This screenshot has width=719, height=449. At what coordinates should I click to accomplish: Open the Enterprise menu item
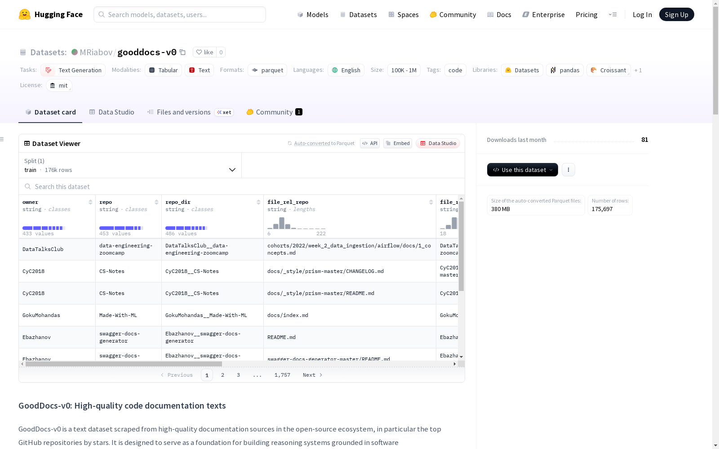coord(543,14)
